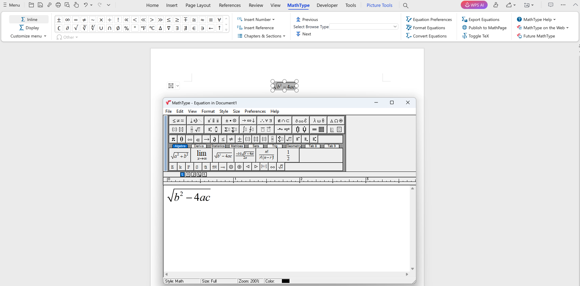Click the MathType vertical scrollbar down arrow
This screenshot has width=580, height=286.
pos(412,269)
